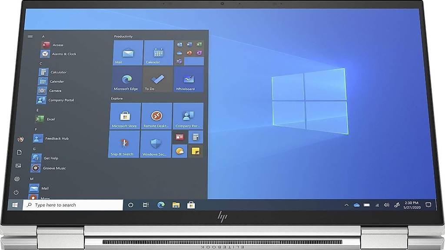
Task: Click the Windows Start button
Action: (15, 205)
